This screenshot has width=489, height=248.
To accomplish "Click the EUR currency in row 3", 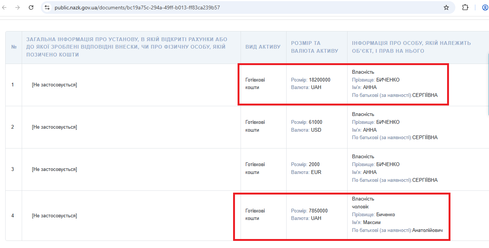I will point(316,172).
